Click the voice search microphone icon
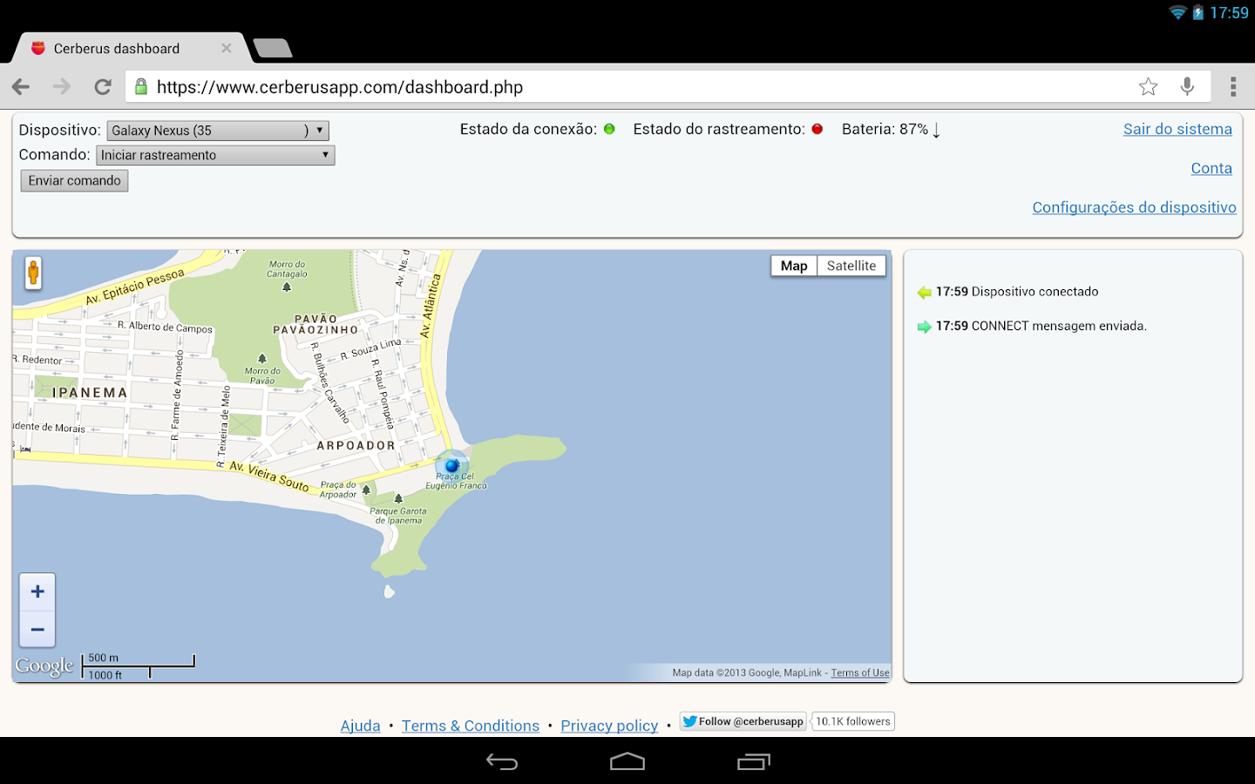Screen dimensions: 1255x784 pyautogui.click(x=1187, y=86)
